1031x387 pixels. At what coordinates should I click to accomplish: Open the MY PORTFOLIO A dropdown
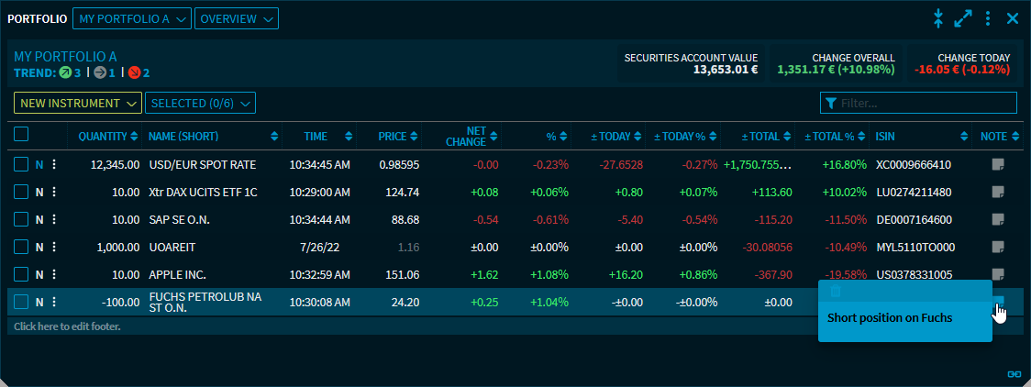point(132,18)
